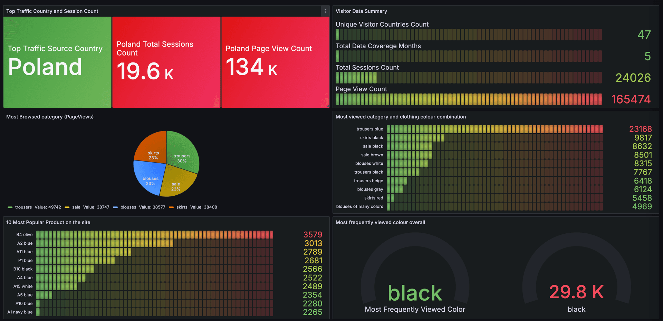The image size is (663, 321).
Task: Open the kebab menu on Top Traffic Country panel
Action: tap(325, 11)
